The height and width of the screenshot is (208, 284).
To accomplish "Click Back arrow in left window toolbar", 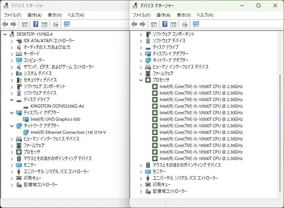I will pos(5,24).
